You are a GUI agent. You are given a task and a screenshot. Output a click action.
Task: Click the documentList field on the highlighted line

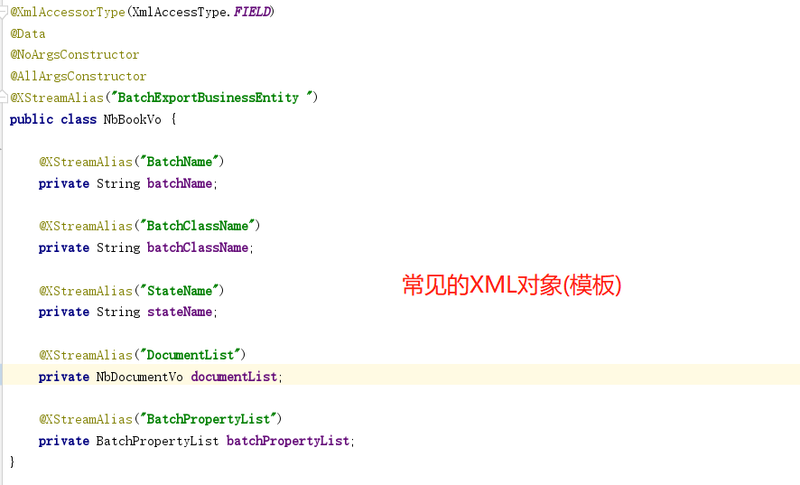pos(234,377)
